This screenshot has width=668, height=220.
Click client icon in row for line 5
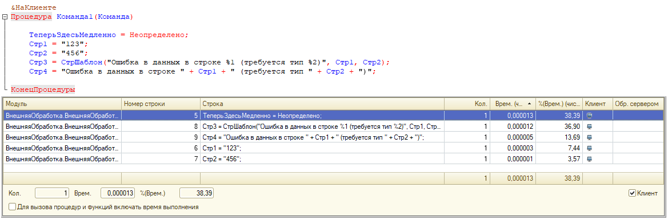click(x=589, y=115)
